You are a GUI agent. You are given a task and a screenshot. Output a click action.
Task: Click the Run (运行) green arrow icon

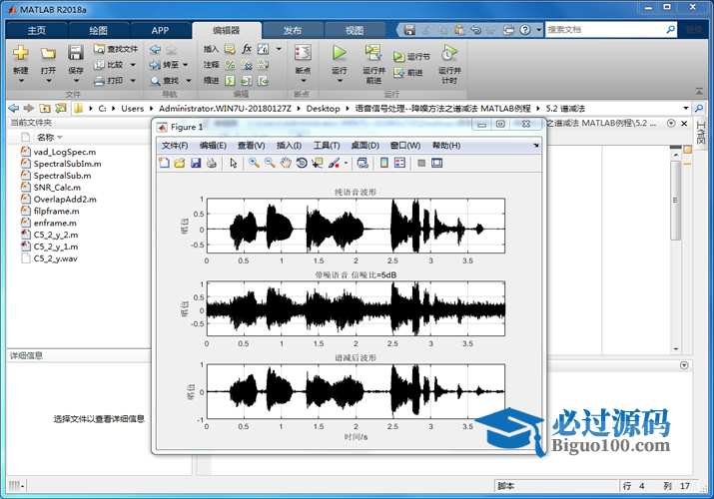pos(339,53)
